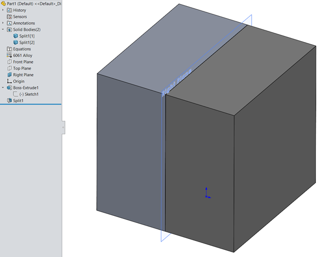This screenshot has width=318, height=257.
Task: Select the 'Solid Bodies(2)' label
Action: point(27,30)
